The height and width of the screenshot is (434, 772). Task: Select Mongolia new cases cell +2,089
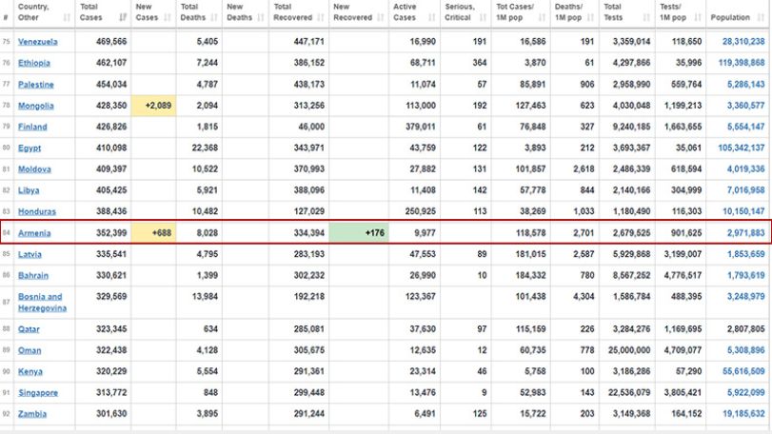click(153, 106)
